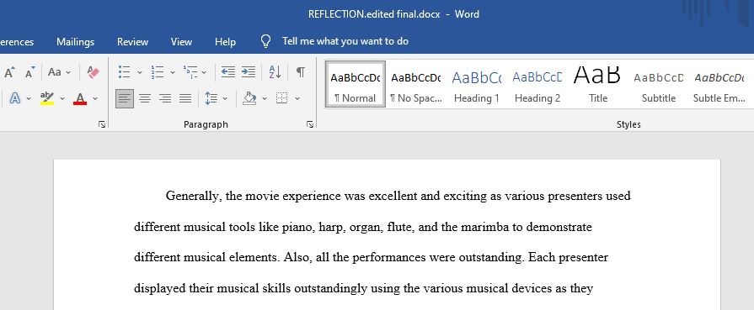Open the bullet library dropdown arrow
754x310 pixels.
tap(140, 72)
